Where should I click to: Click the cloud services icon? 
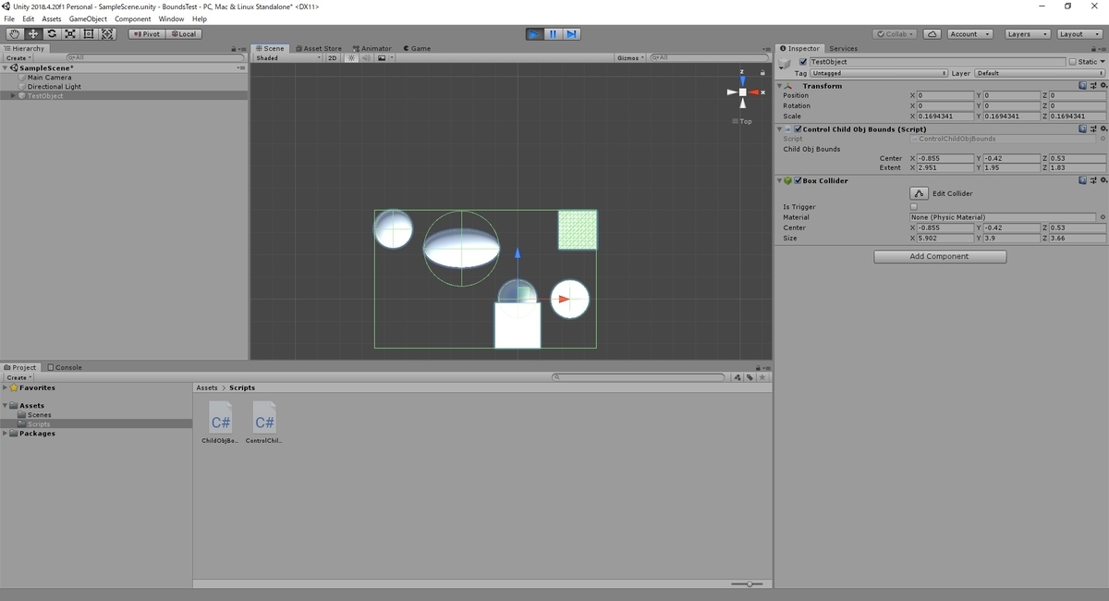(x=932, y=34)
